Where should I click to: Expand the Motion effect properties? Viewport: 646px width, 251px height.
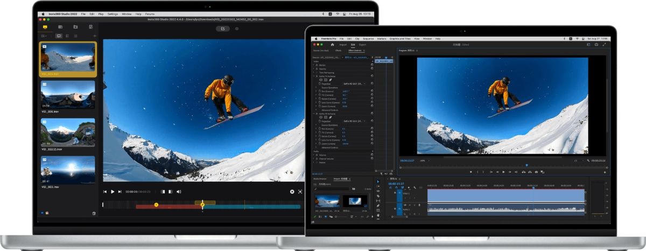tap(314, 65)
